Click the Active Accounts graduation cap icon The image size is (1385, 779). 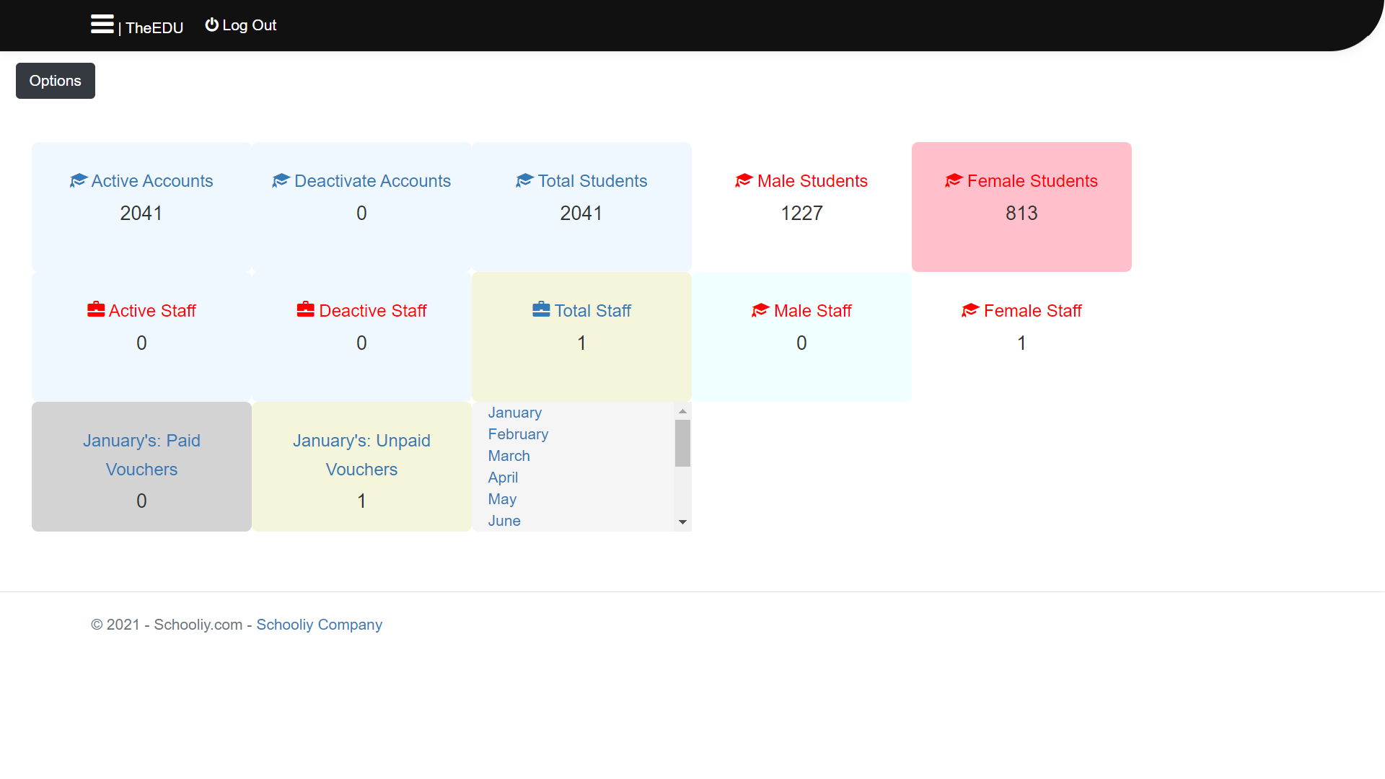(78, 180)
